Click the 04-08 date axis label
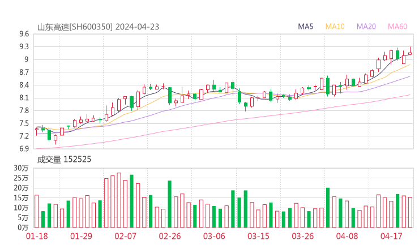 (x=347, y=236)
